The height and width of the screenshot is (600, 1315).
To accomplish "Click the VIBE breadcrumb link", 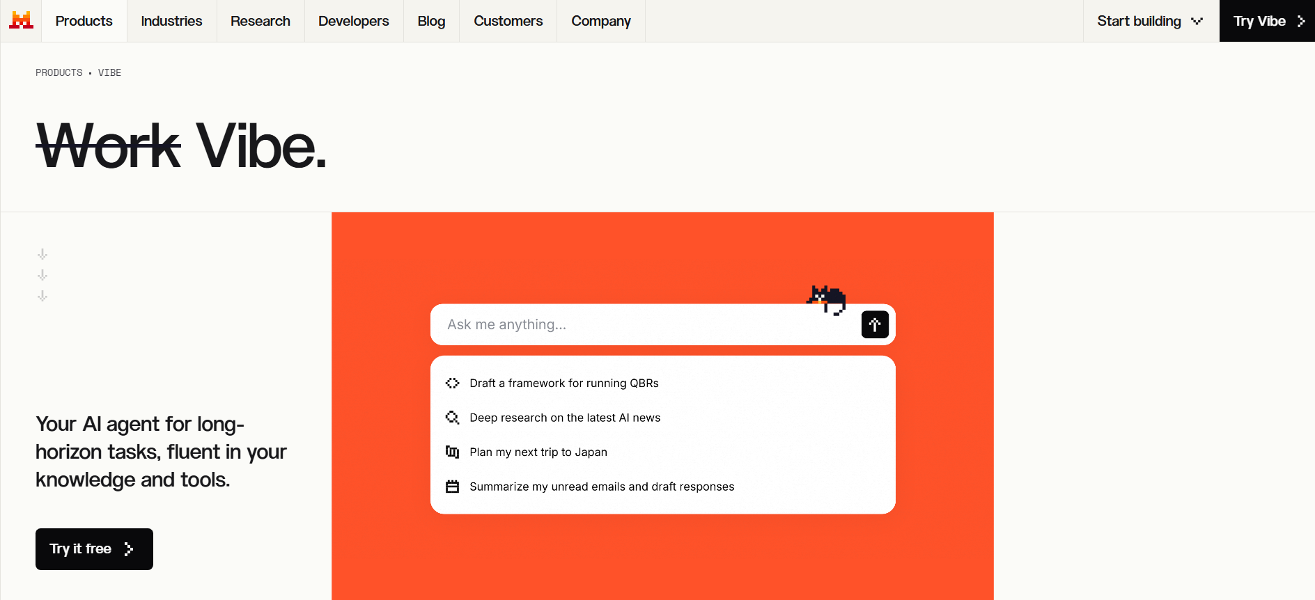I will coord(109,72).
